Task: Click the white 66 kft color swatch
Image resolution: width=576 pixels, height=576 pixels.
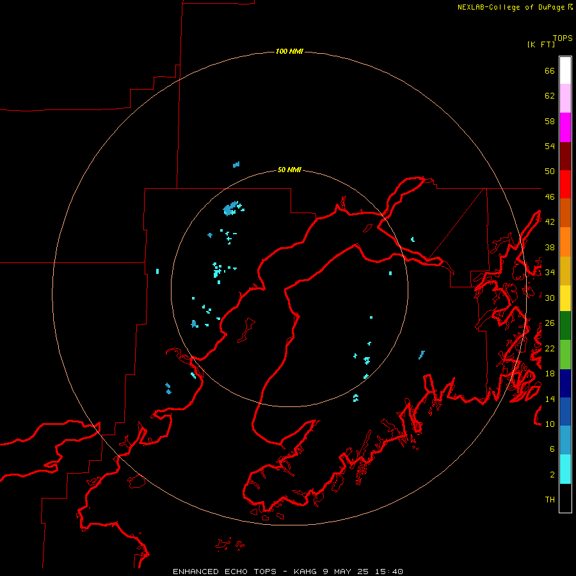Action: (x=565, y=70)
